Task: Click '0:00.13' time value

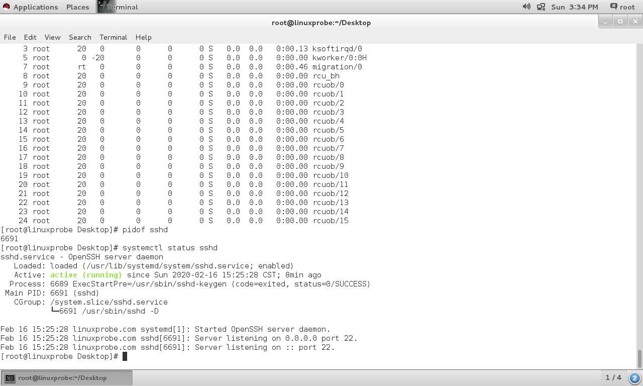Action: [x=292, y=49]
